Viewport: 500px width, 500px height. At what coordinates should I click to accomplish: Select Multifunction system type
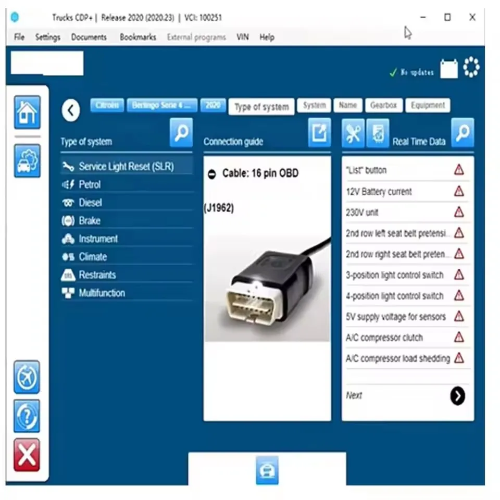(127, 293)
